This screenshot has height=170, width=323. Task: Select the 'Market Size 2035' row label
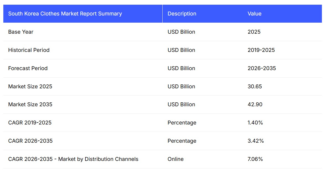click(30, 104)
